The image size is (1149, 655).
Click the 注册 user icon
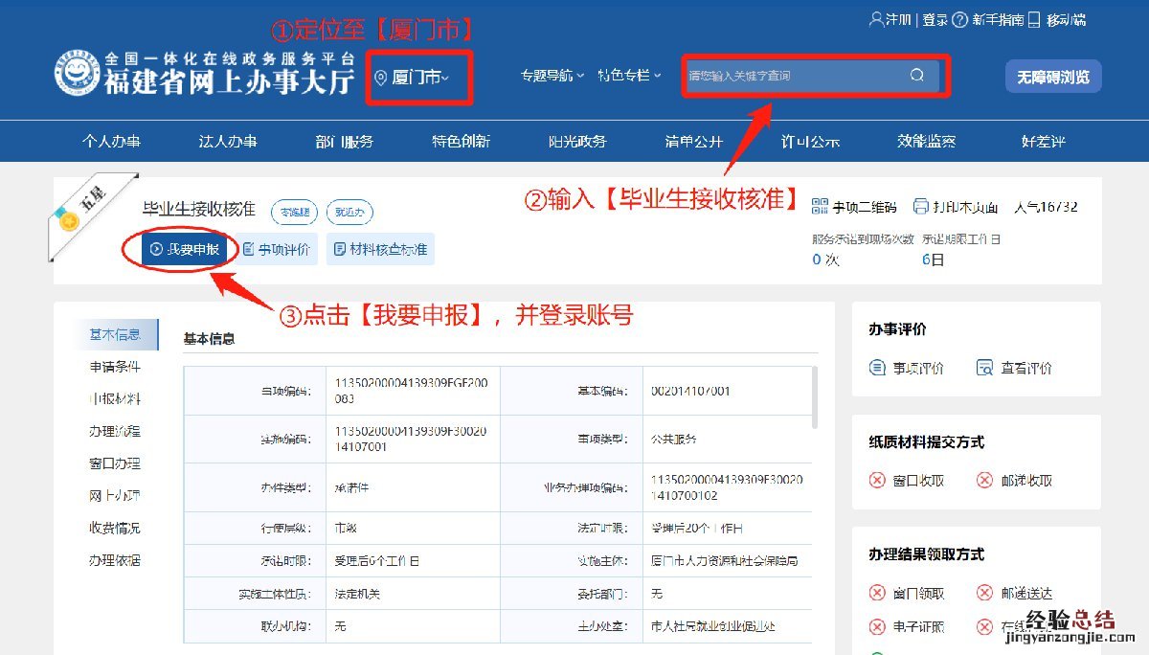(875, 19)
